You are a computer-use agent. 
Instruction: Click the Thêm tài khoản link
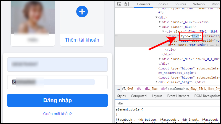pyautogui.click(x=82, y=40)
